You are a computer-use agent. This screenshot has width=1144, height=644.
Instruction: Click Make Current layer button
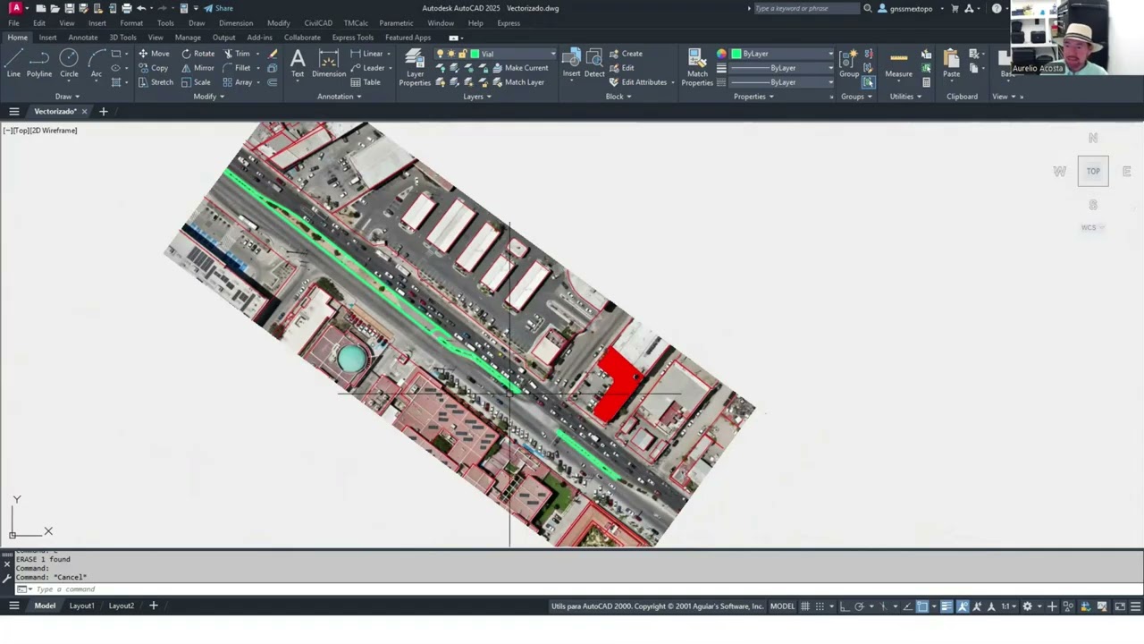[519, 68]
